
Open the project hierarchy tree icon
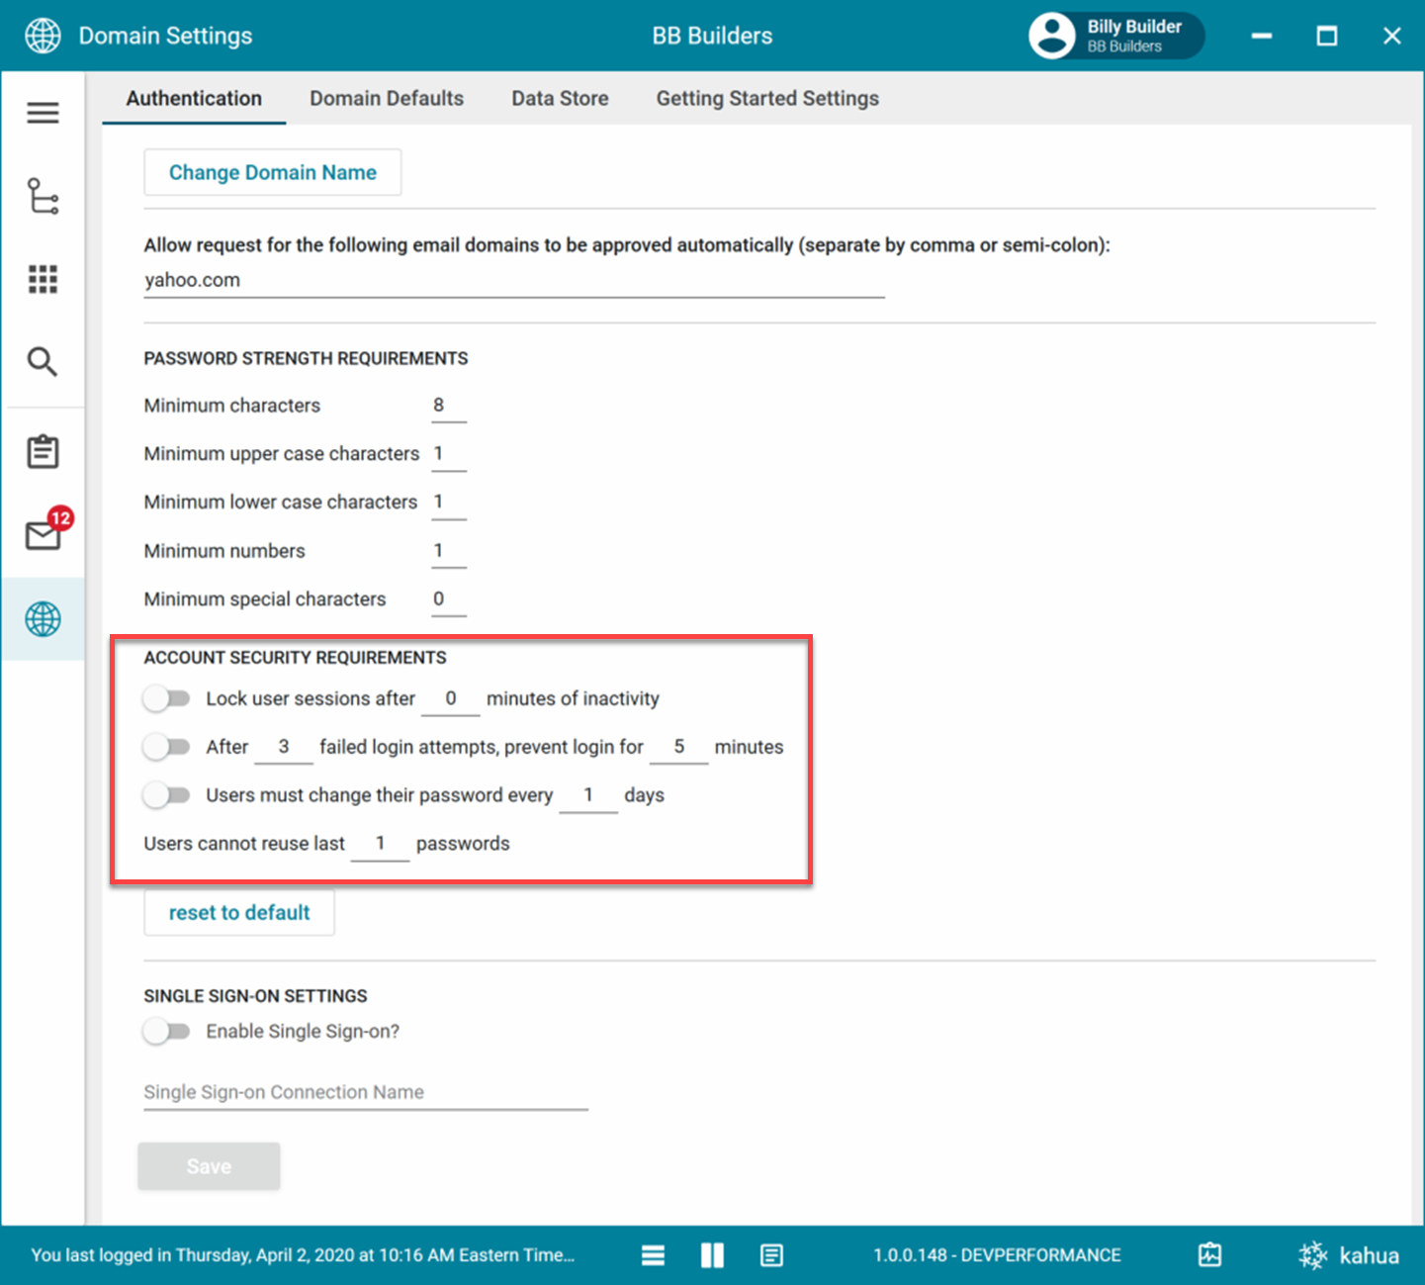(x=43, y=196)
